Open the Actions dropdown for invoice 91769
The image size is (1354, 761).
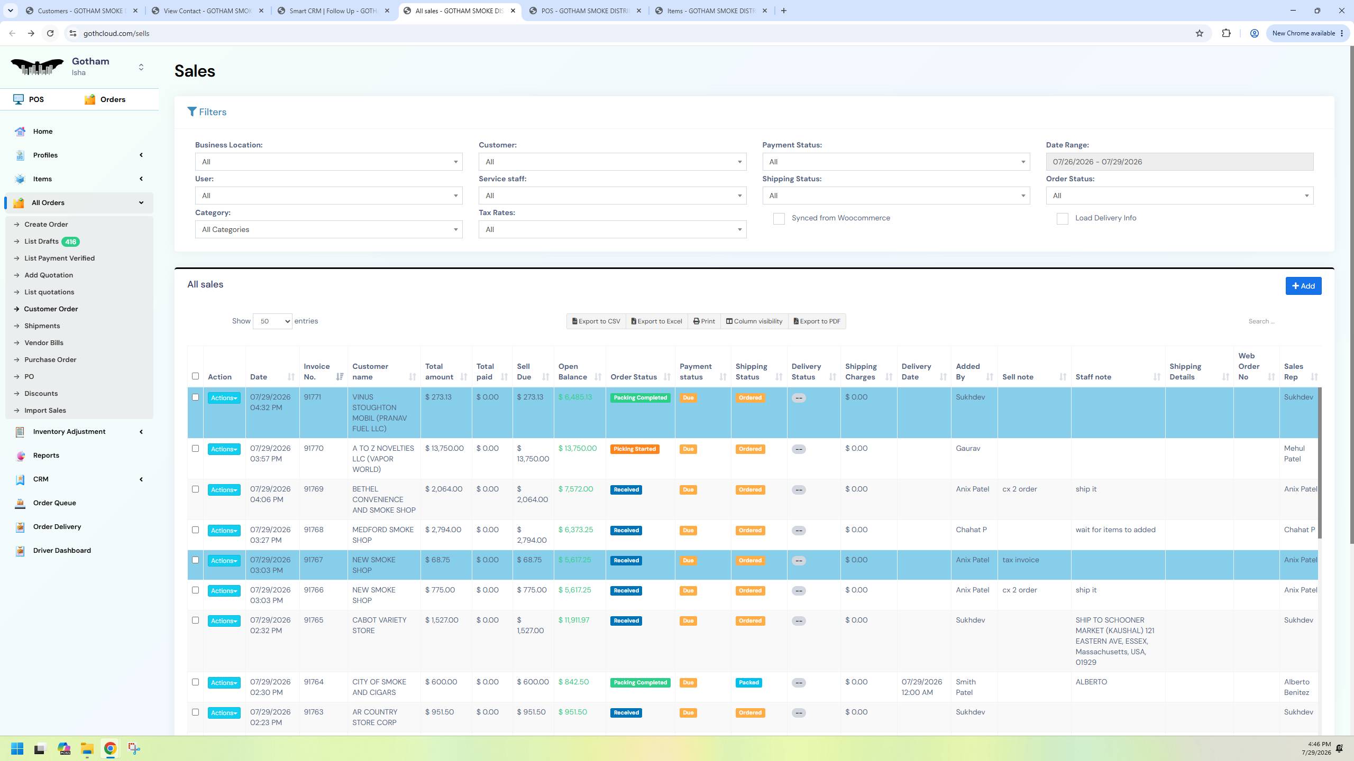click(x=224, y=490)
